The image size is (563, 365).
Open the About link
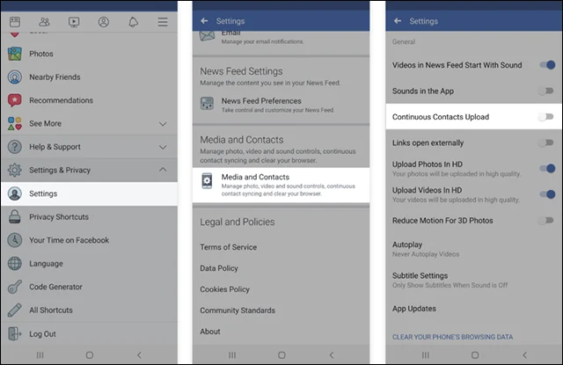210,332
